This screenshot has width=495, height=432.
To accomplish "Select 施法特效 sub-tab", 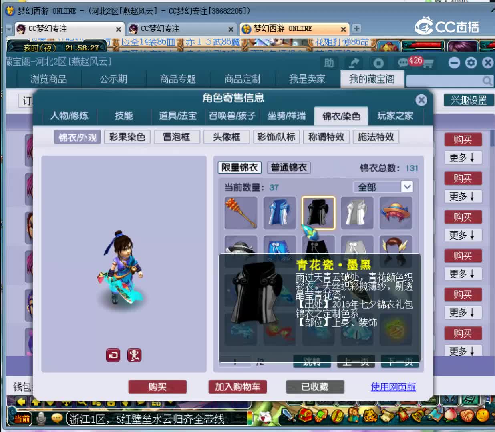I will pyautogui.click(x=376, y=137).
